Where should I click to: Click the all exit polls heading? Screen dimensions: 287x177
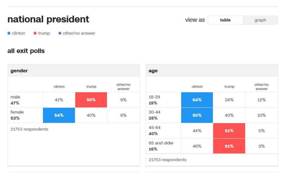pyautogui.click(x=26, y=51)
